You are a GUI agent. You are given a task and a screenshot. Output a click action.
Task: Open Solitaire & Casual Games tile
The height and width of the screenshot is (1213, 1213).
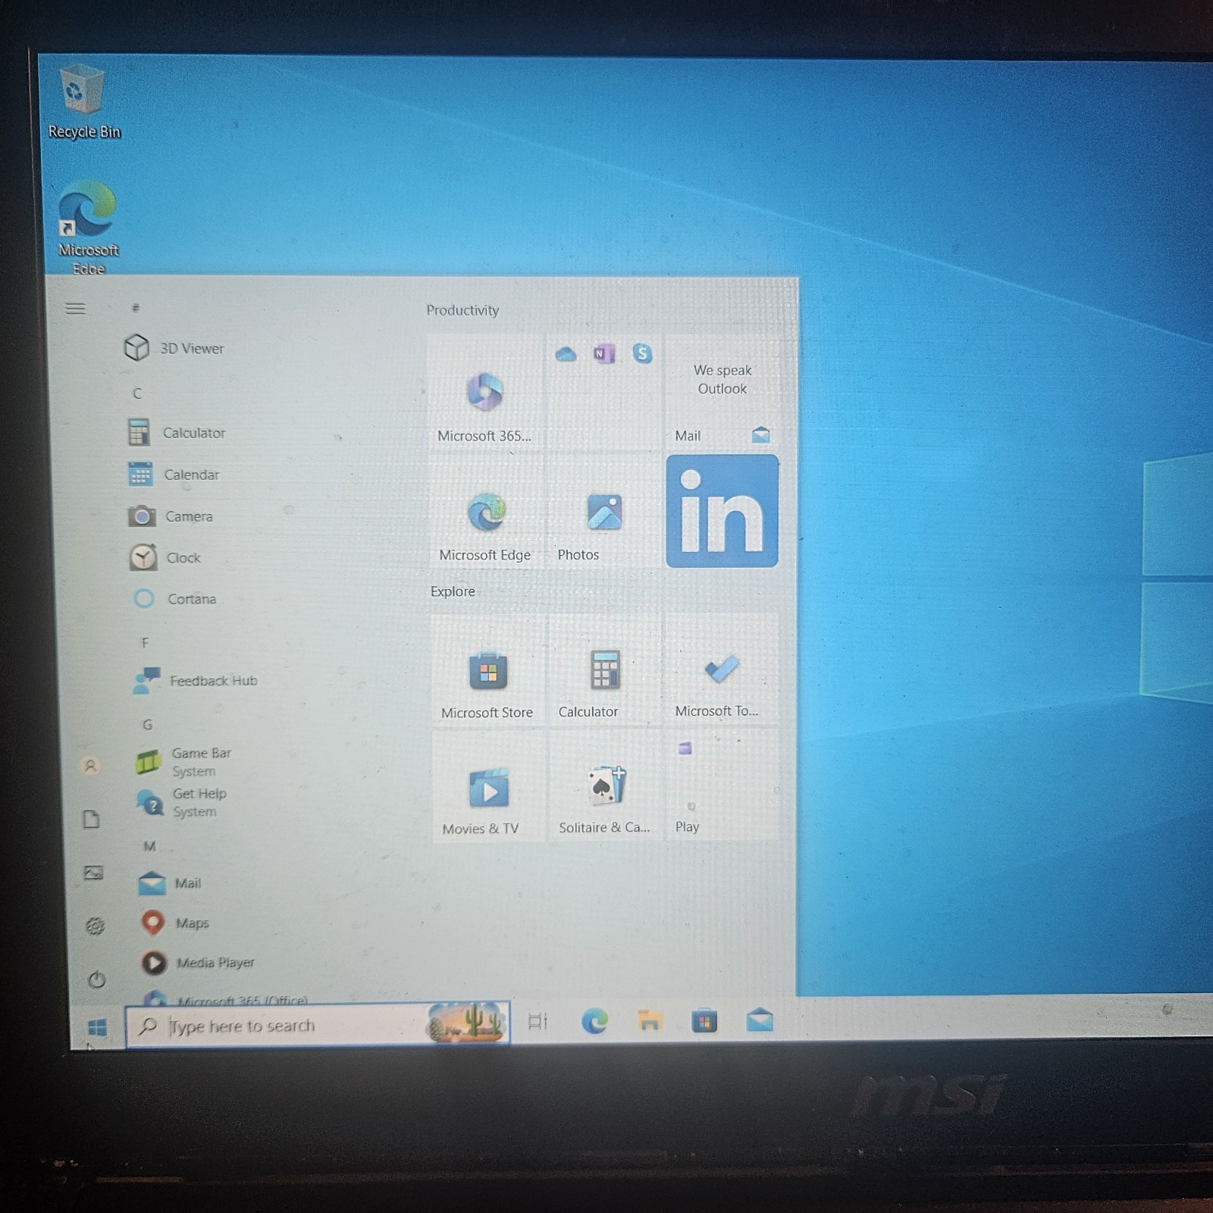pos(605,785)
